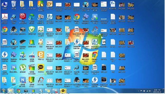Open the 사진보관 folder on the desktop
This screenshot has height=94, width=165.
[x=23, y=5]
